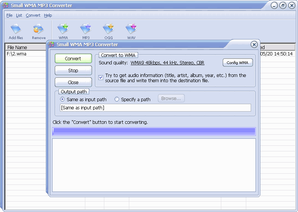This screenshot has height=212, width=298.
Task: Select the WMA conversion toolbar icon
Action: coord(63,31)
